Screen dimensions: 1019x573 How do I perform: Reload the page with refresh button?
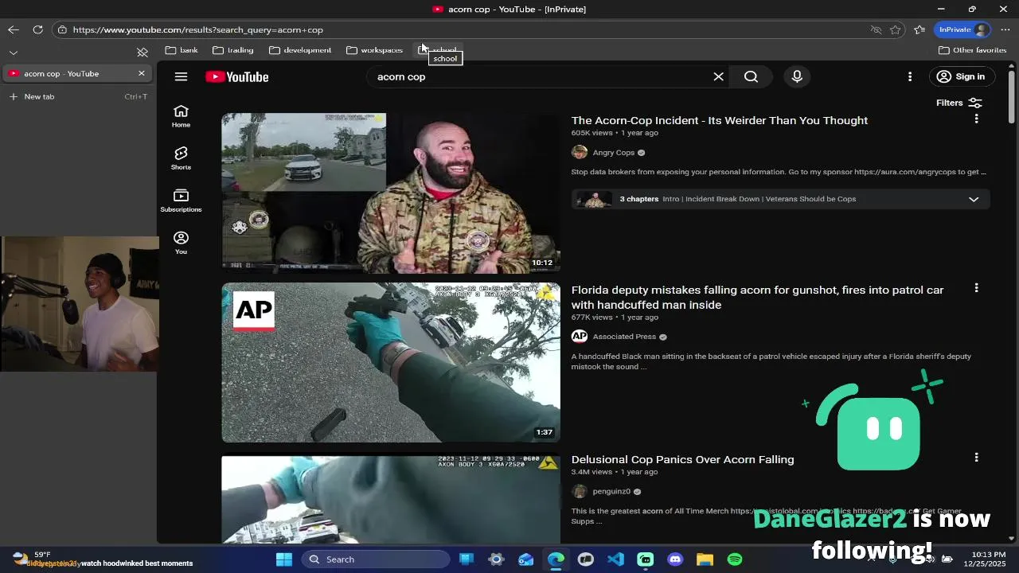point(37,29)
